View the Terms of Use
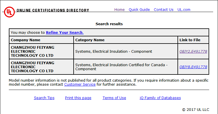 click(114, 98)
